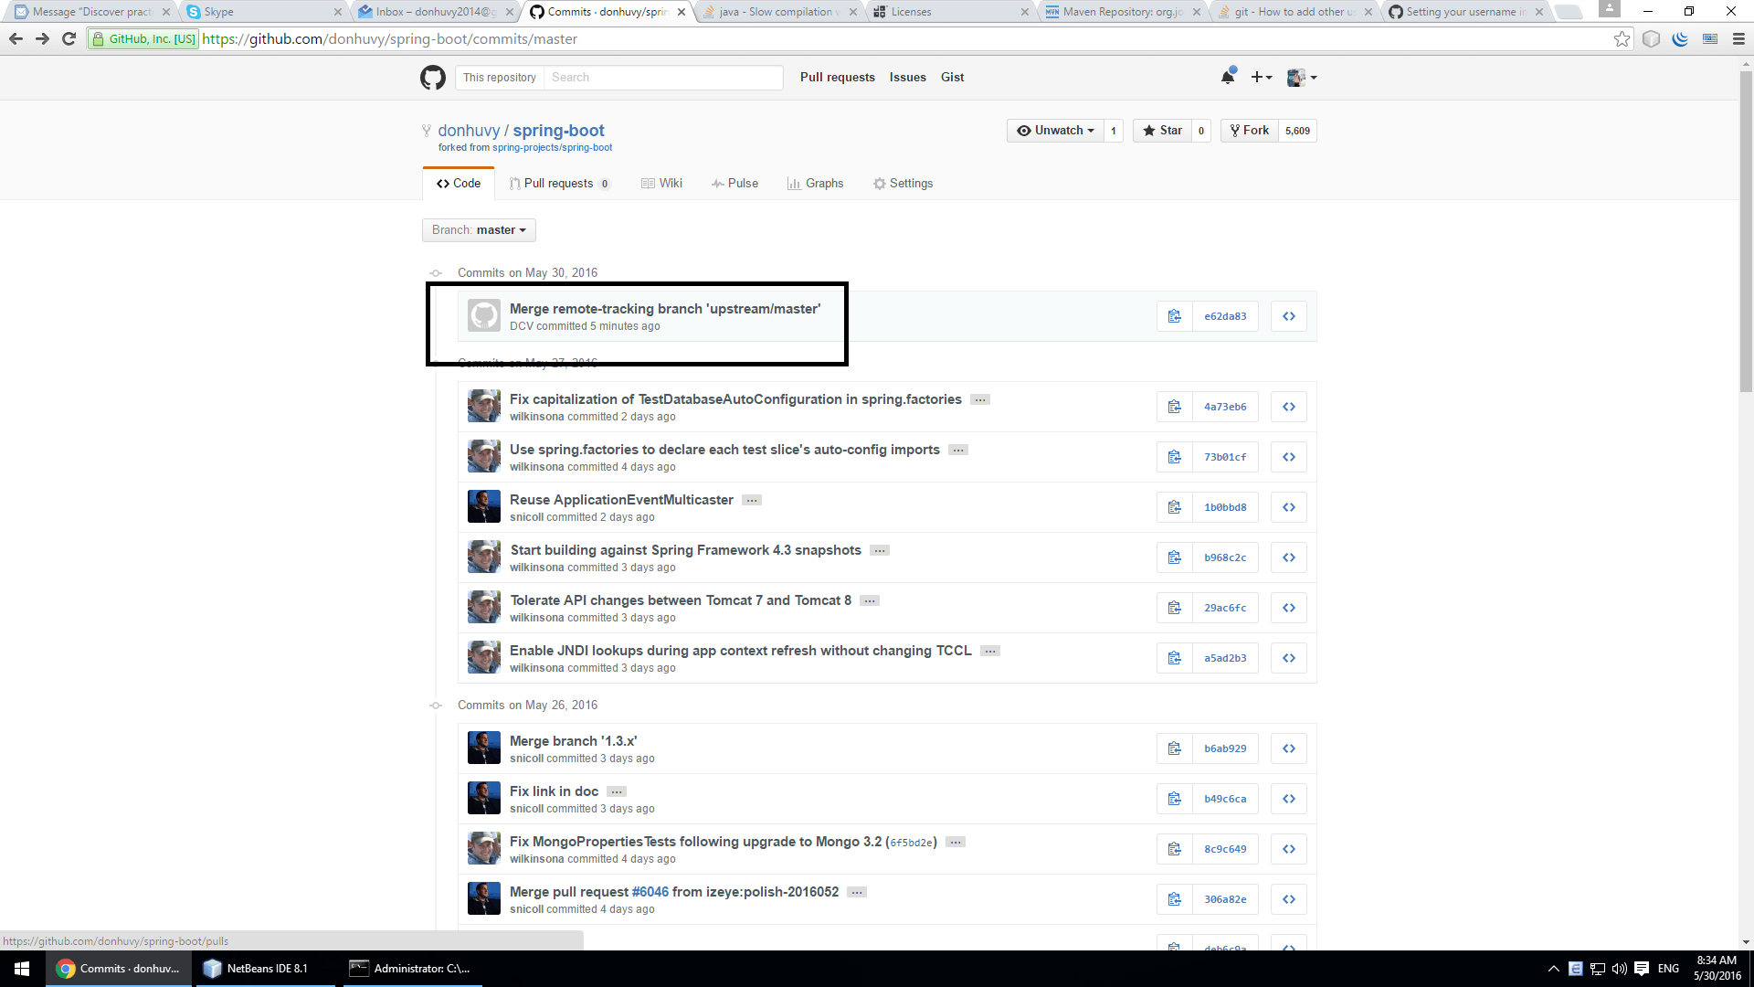Copy full SHA for commit b49c6ca

point(1174,799)
